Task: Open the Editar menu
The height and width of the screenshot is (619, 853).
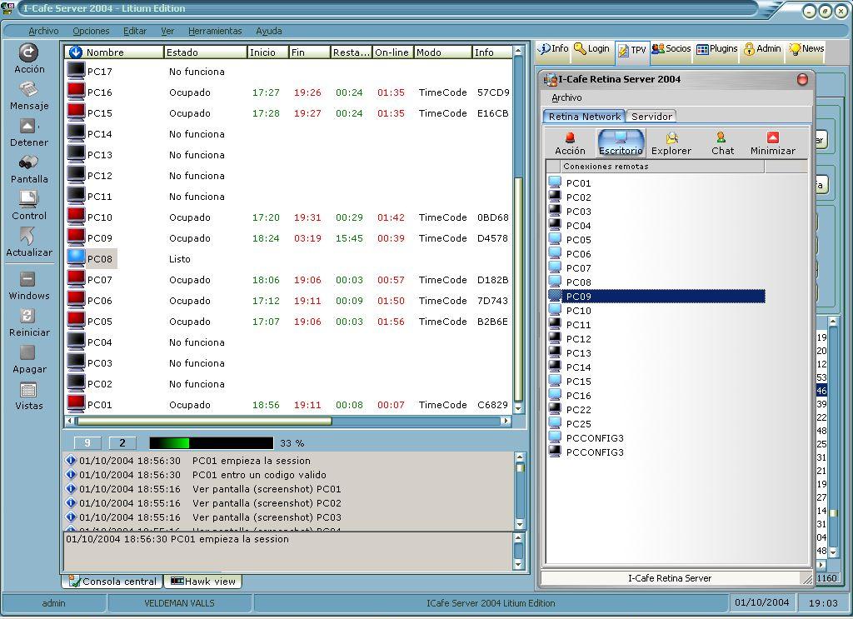Action: 134,31
